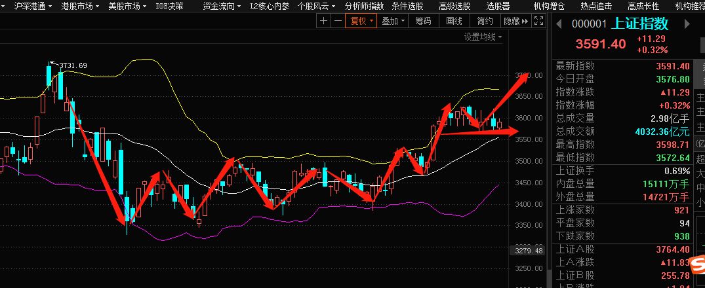This screenshot has width=705, height=288.
Task: Toggle fullscreen chart expand icon
Action: click(538, 21)
